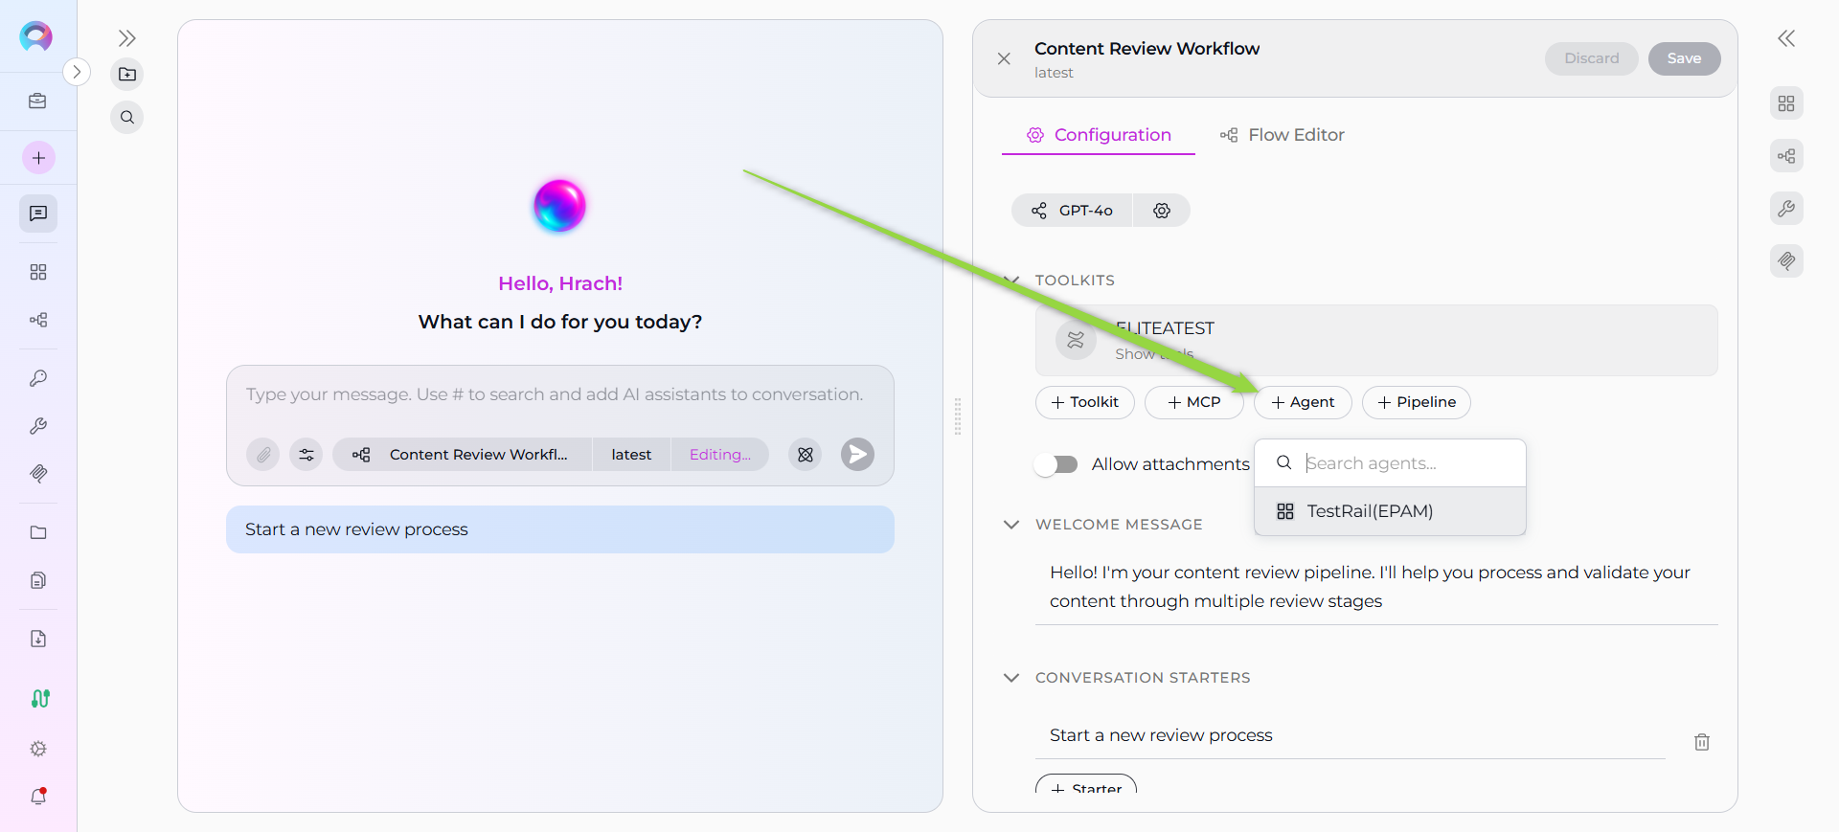Click the new folder icon
Image resolution: width=1839 pixels, height=832 pixels.
(x=127, y=75)
